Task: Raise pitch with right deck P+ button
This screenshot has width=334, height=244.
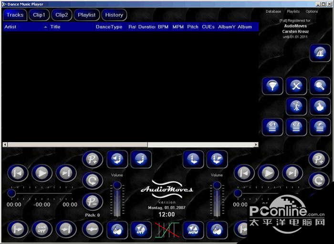Action: [319, 159]
